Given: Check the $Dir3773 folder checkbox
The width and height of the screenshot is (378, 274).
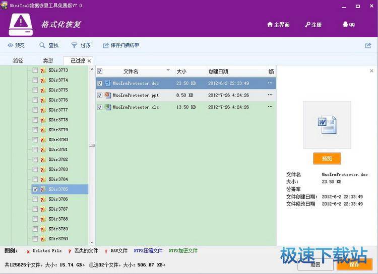Looking at the screenshot, I should pos(35,70).
